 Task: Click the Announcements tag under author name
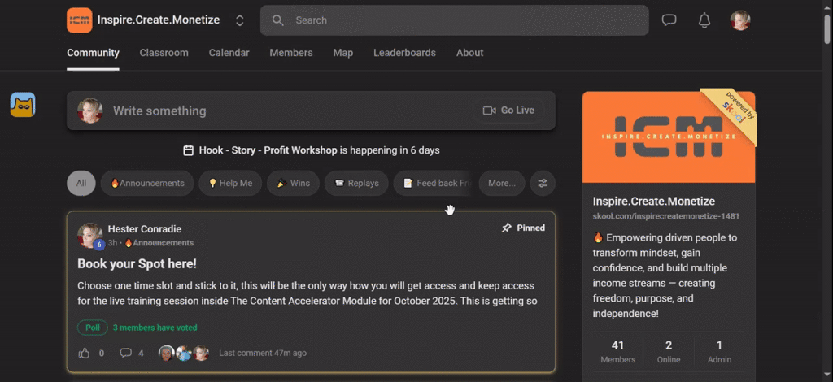[x=159, y=243]
